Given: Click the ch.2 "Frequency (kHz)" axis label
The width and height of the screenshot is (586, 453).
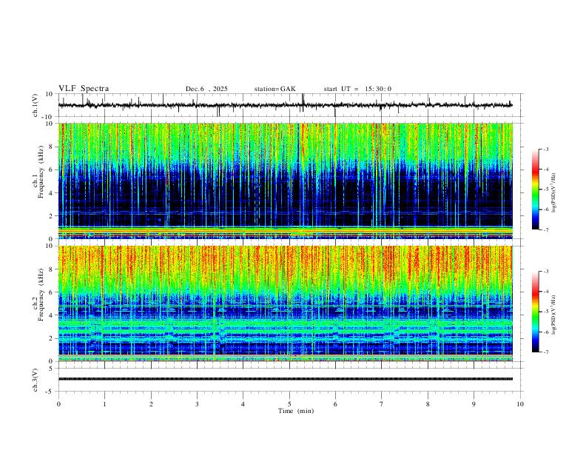Looking at the screenshot, I should coord(41,294).
